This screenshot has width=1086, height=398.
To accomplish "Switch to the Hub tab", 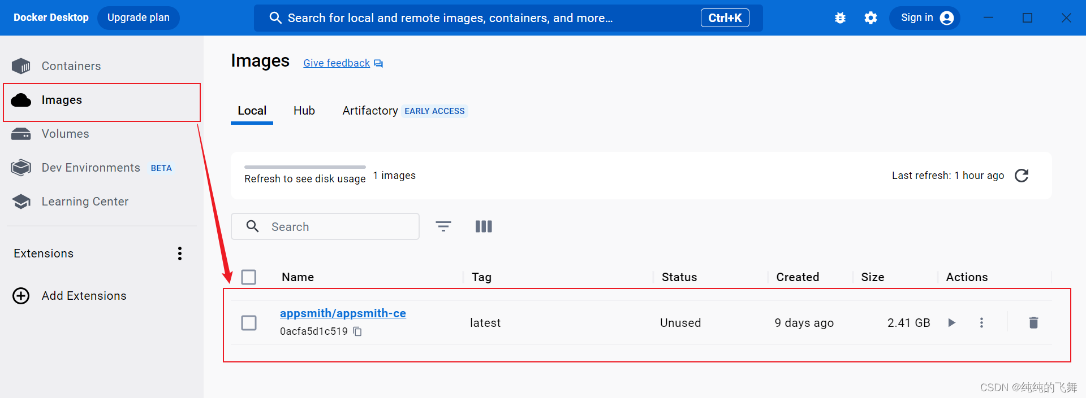I will click(304, 111).
